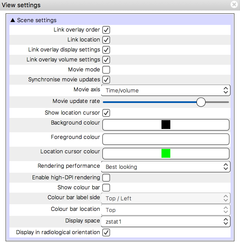Enable high-DPI rendering
Viewport: 240px width, 243px height.
[x=106, y=178]
